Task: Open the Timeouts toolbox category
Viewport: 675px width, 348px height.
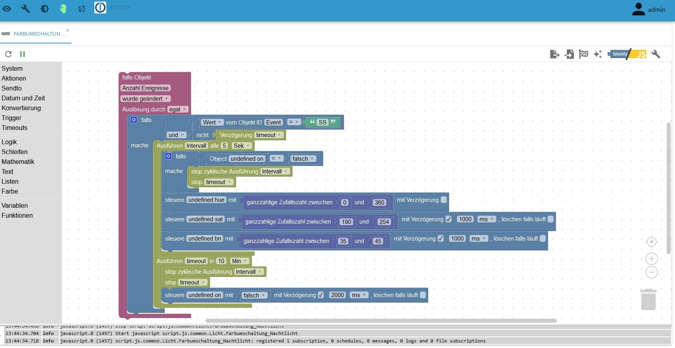Action: pyautogui.click(x=15, y=128)
